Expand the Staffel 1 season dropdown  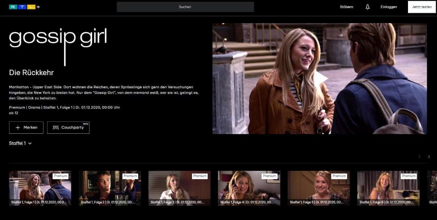[x=20, y=143]
